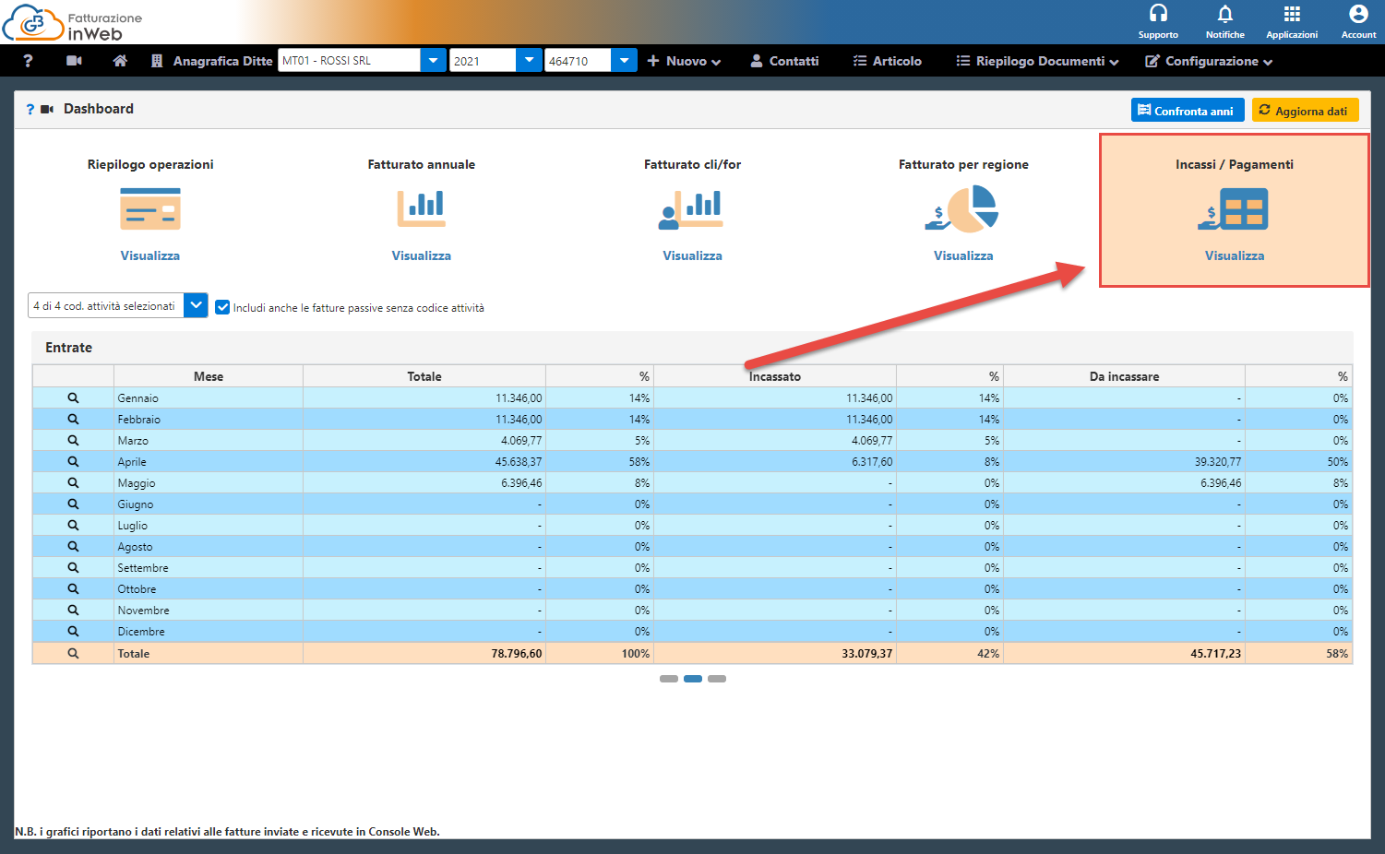Viewport: 1385px width, 854px height.
Task: Open the Applicazioni grid icon
Action: click(x=1292, y=14)
